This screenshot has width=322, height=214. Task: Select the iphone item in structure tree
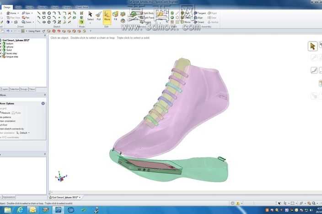point(10,47)
